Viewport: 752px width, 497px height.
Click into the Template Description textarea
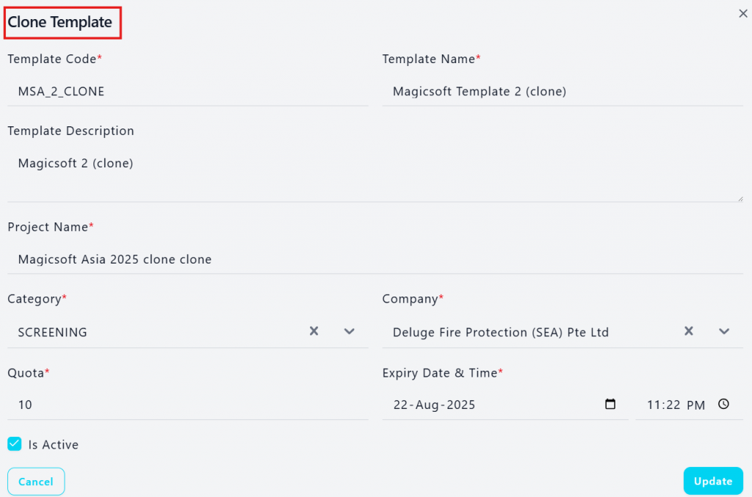point(375,175)
